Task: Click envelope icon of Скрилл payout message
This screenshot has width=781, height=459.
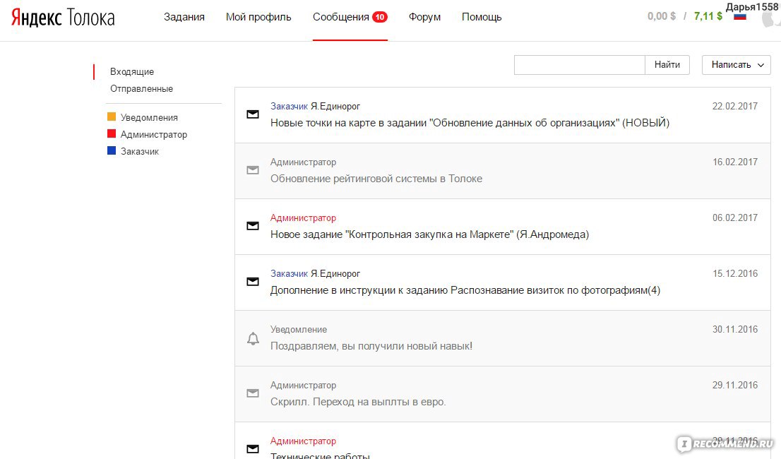Action: pos(253,393)
